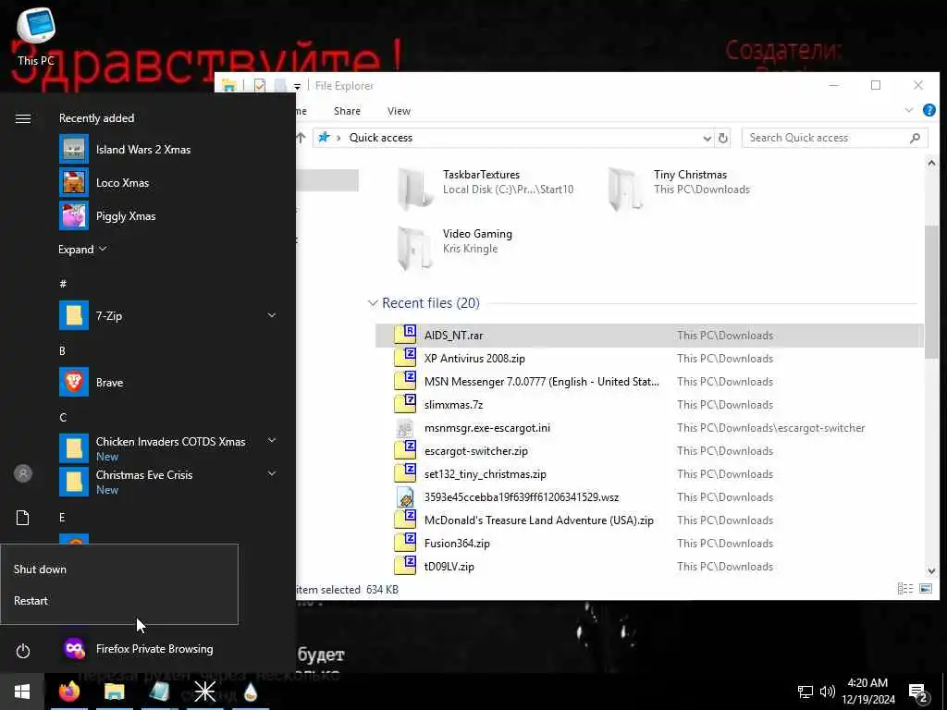The width and height of the screenshot is (947, 710).
Task: Open Chicken Invaders COTDS Xmas folder icon
Action: coord(74,448)
